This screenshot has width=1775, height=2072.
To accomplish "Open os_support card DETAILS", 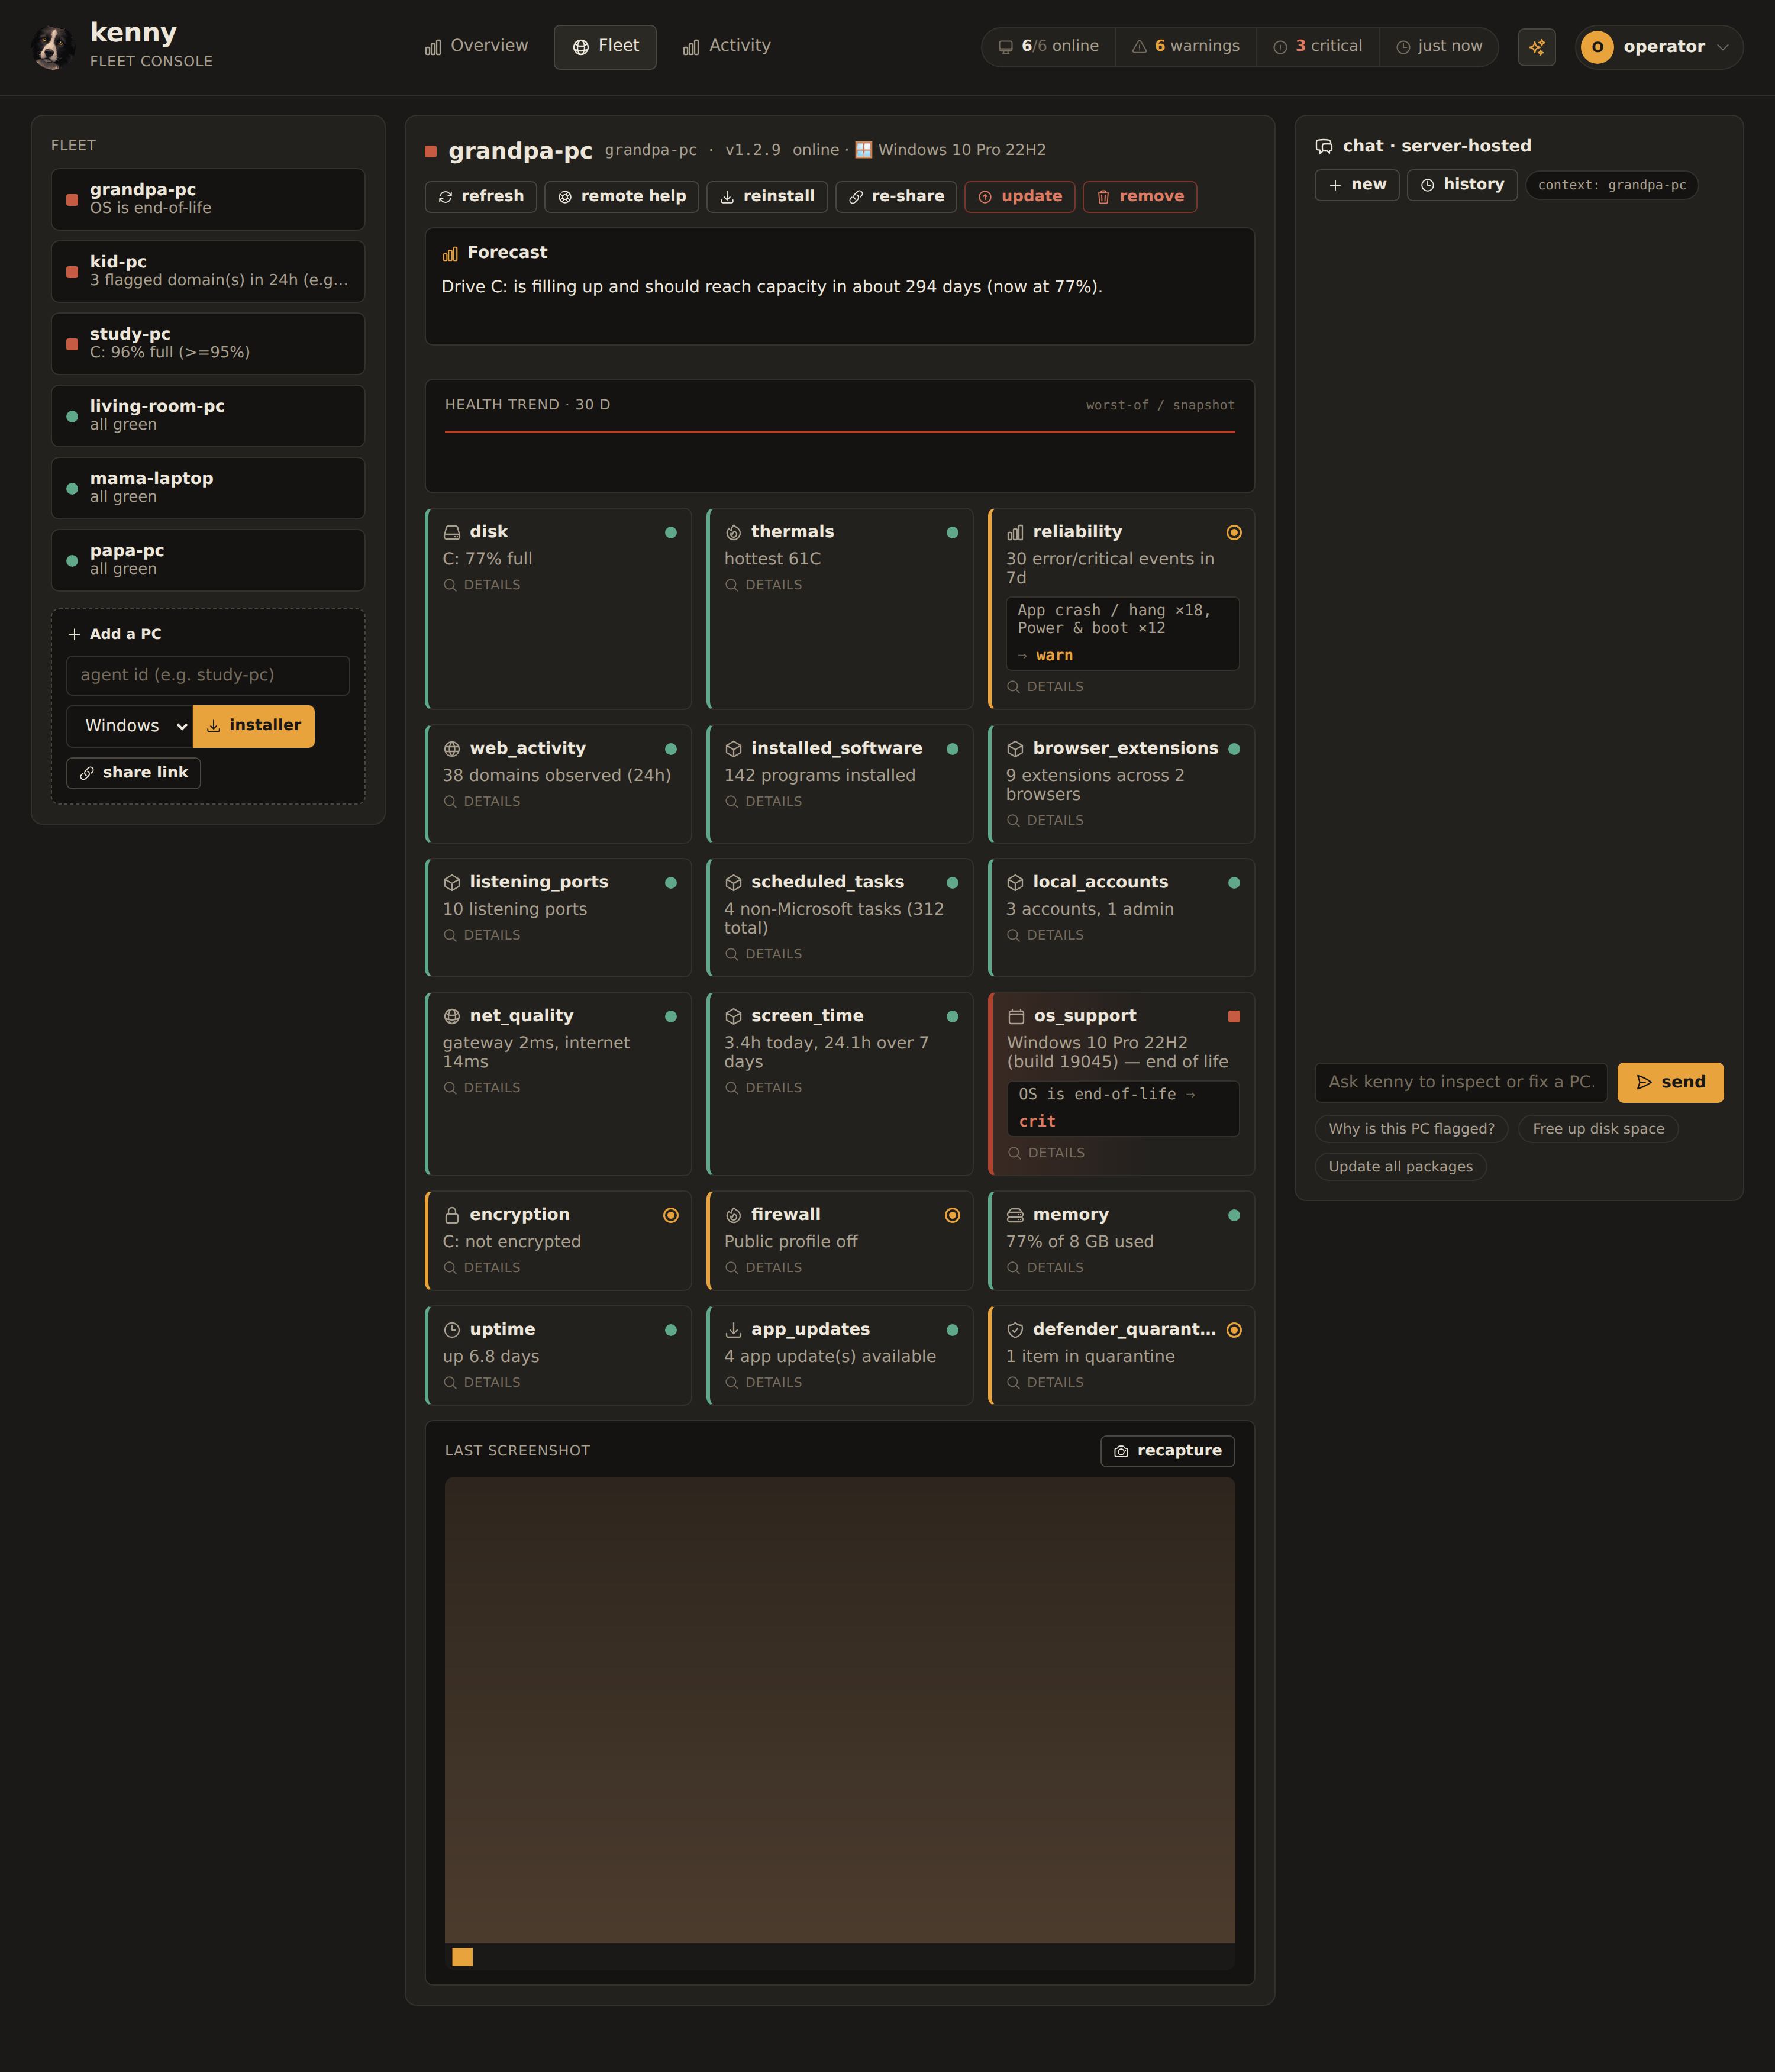I will (x=1046, y=1153).
